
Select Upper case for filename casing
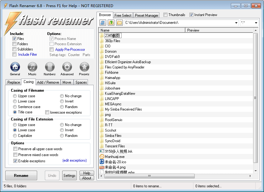pyautogui.click(x=15, y=96)
